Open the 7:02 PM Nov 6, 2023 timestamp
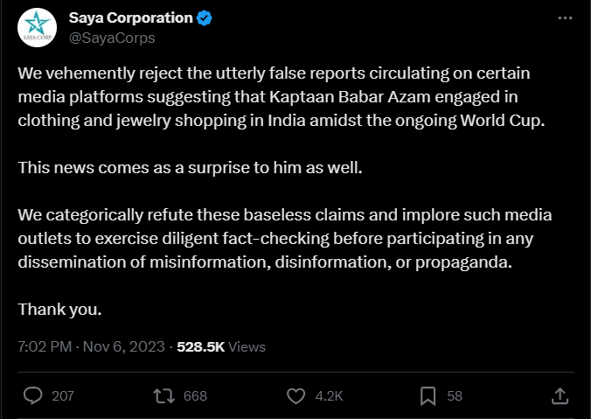Screen dimensions: 591x419 tap(91, 346)
